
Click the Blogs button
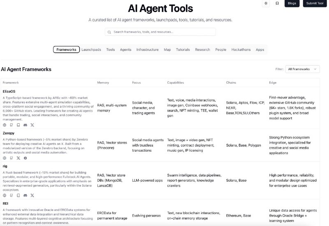292,3
